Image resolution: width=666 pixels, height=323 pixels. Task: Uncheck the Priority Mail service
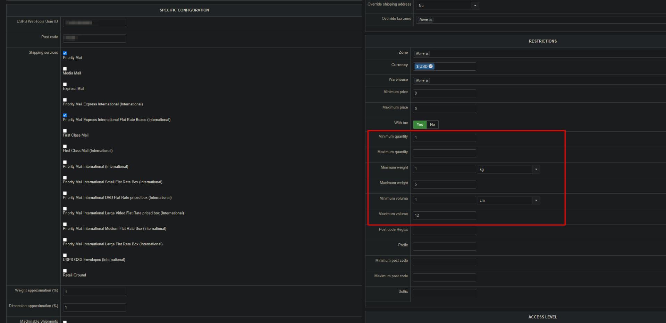coord(65,53)
